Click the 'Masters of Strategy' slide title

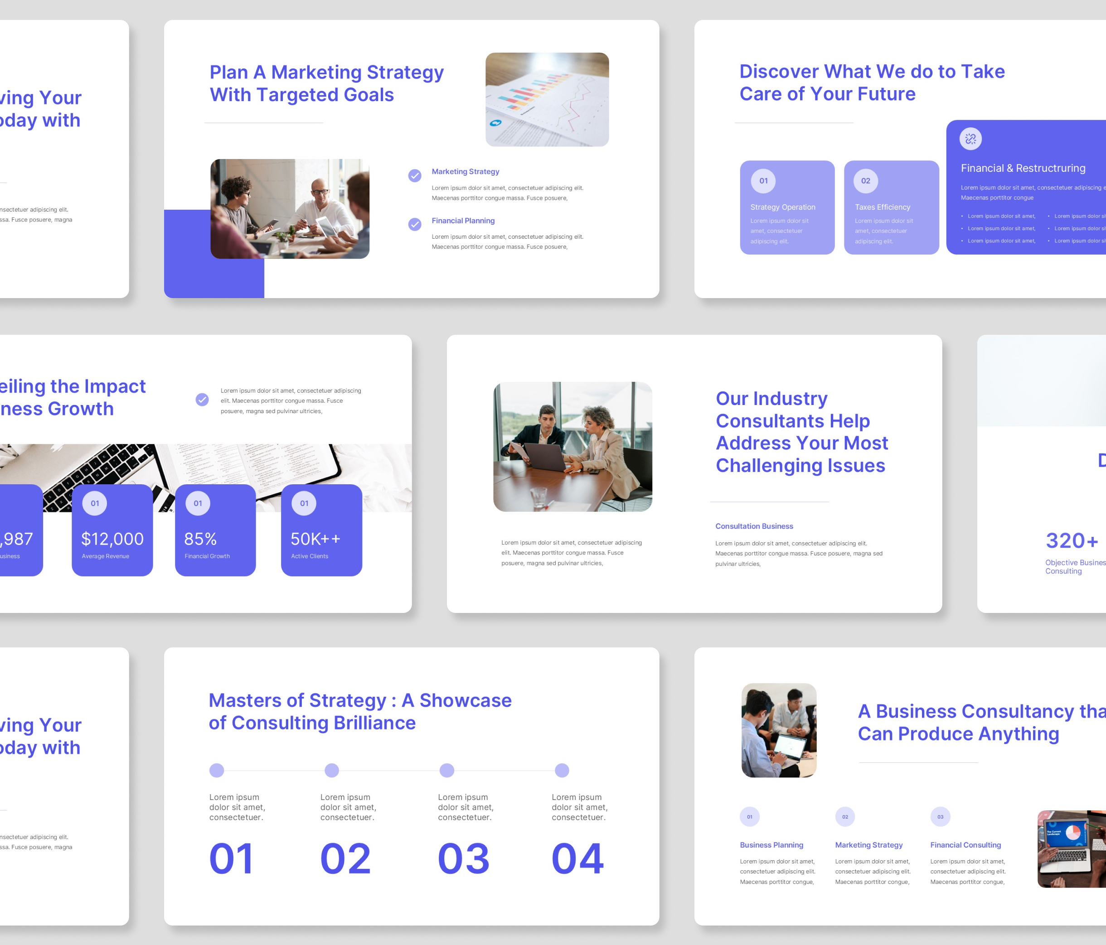(360, 711)
